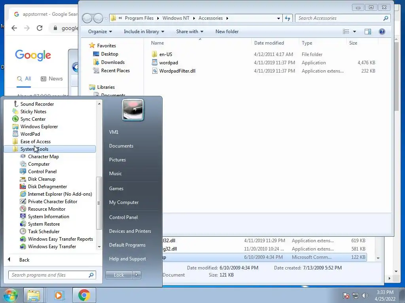Viewport: 405px width, 303px height.
Task: Open Sound Recorder from the Start menu
Action: [x=37, y=104]
